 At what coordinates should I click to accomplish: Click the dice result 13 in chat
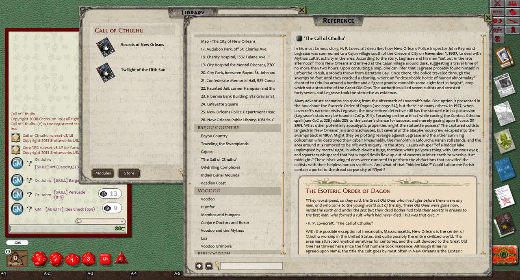[110, 194]
